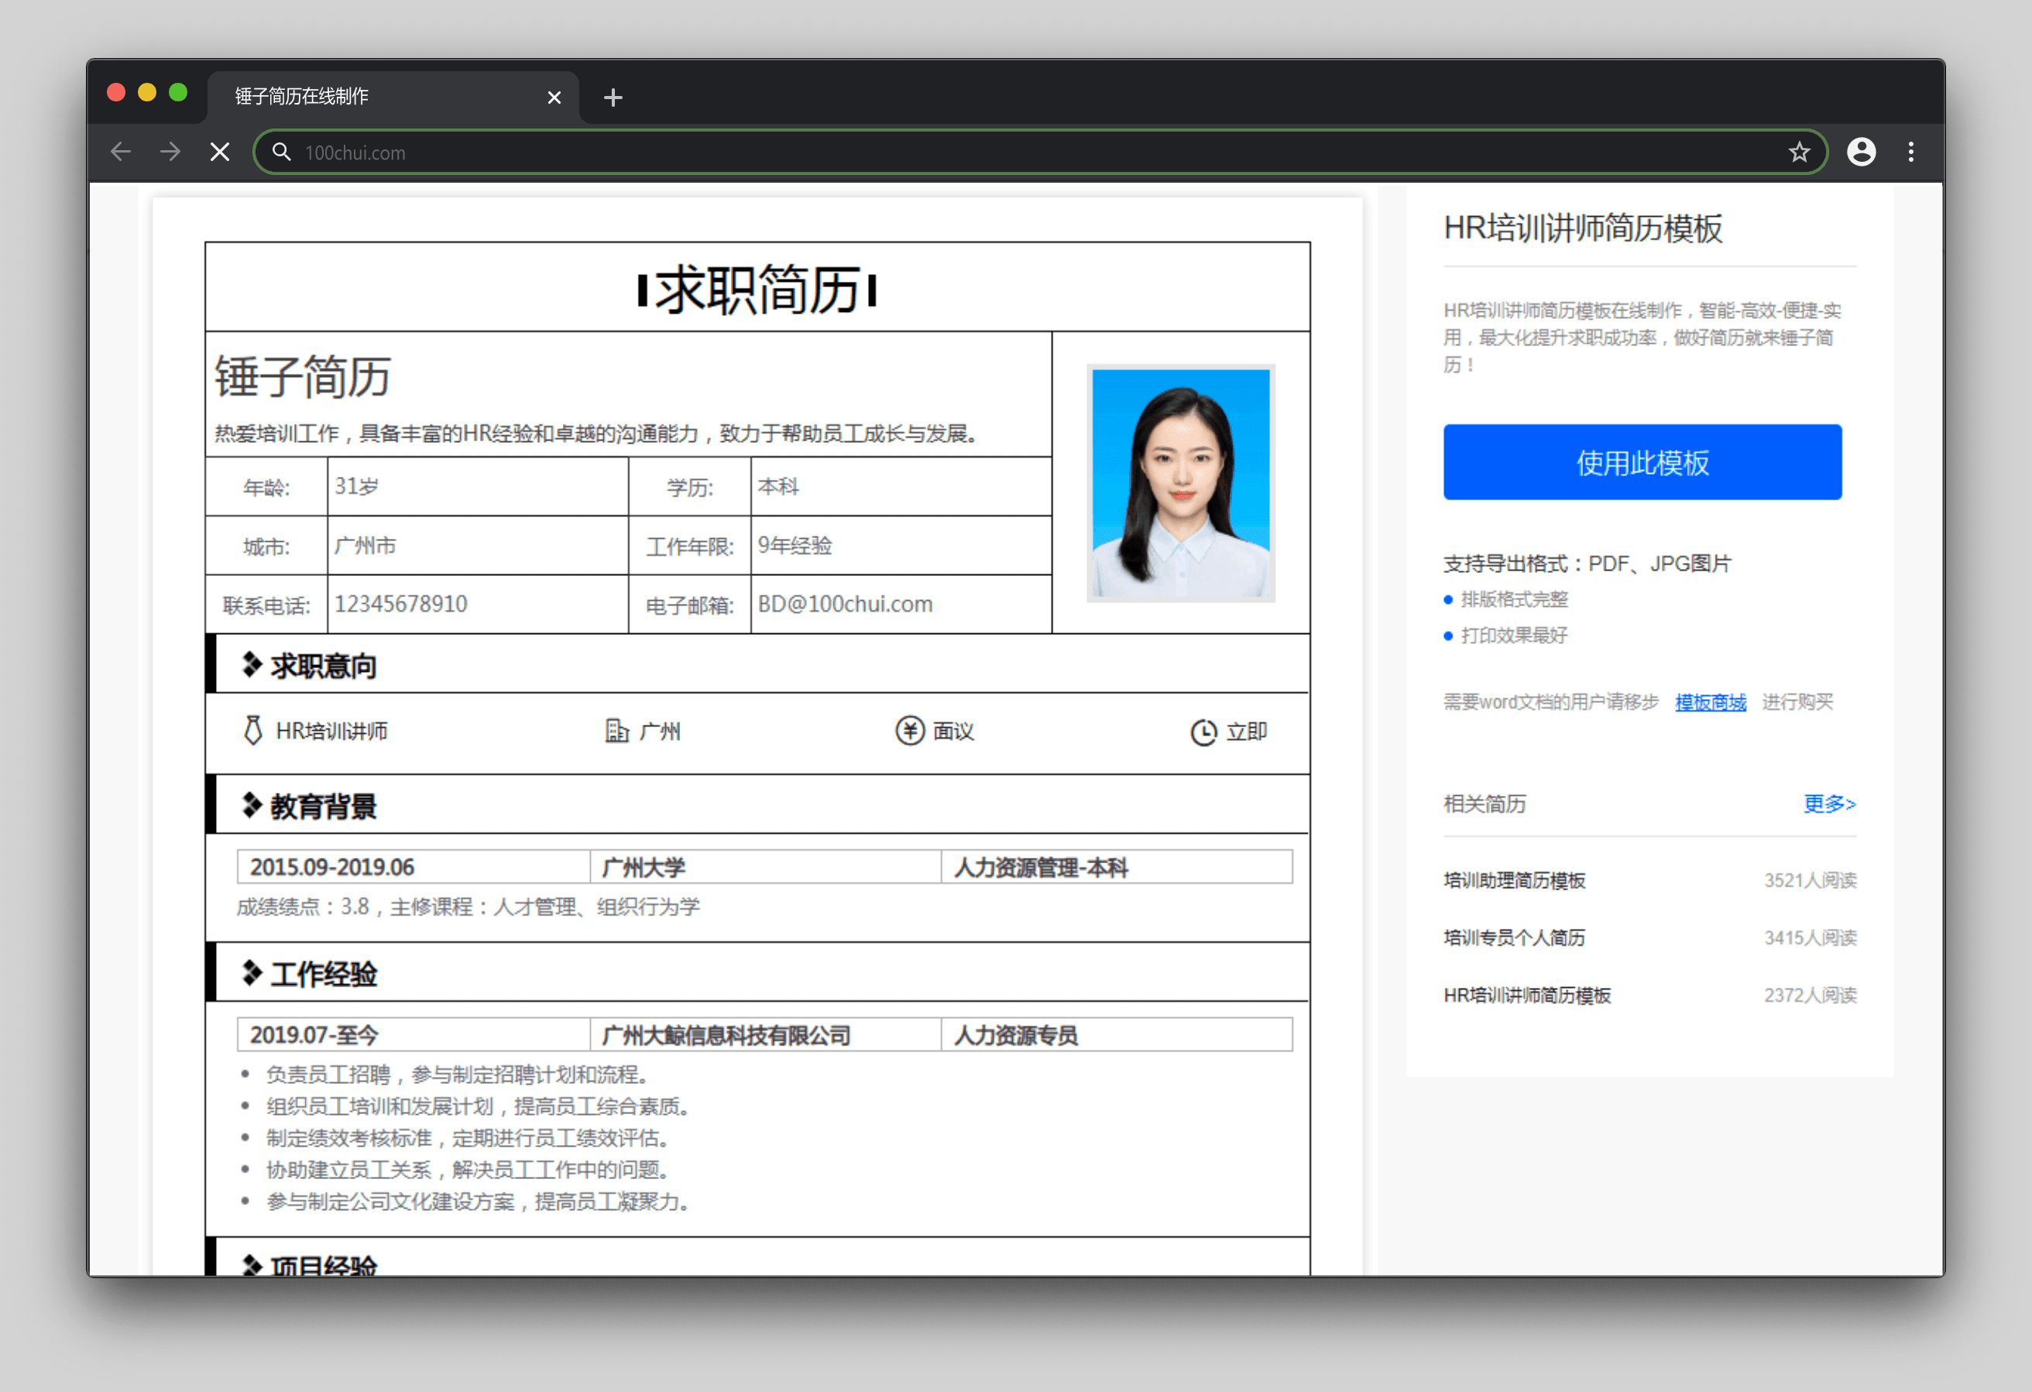Image resolution: width=2032 pixels, height=1392 pixels.
Task: Open the 模板商城 link
Action: pos(1709,702)
